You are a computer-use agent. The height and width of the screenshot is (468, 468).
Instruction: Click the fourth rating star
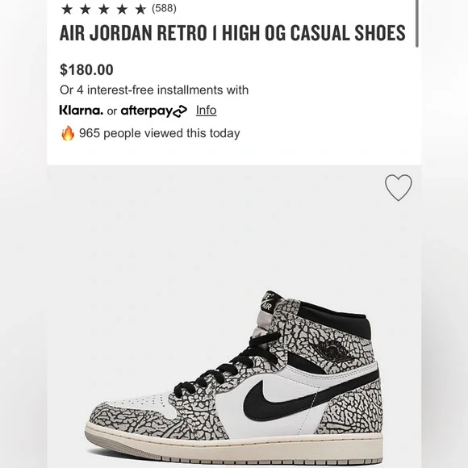[122, 9]
